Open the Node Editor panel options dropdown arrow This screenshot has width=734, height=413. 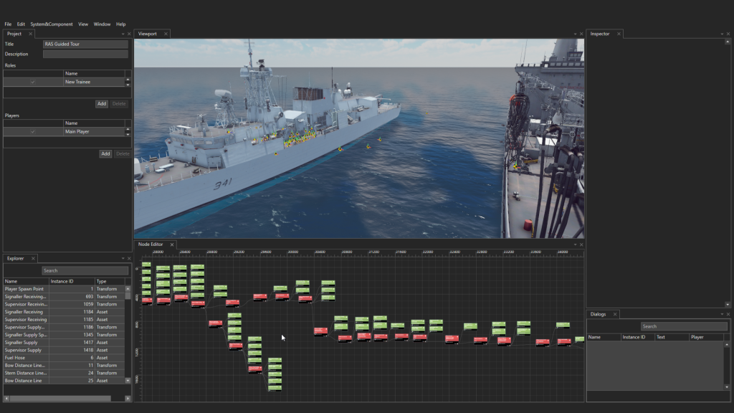[x=575, y=245]
